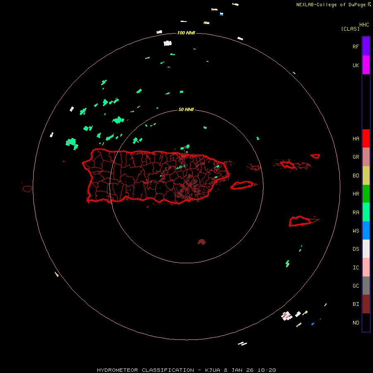Click the HA red legend swatch
The width and height of the screenshot is (373, 373).
point(366,138)
